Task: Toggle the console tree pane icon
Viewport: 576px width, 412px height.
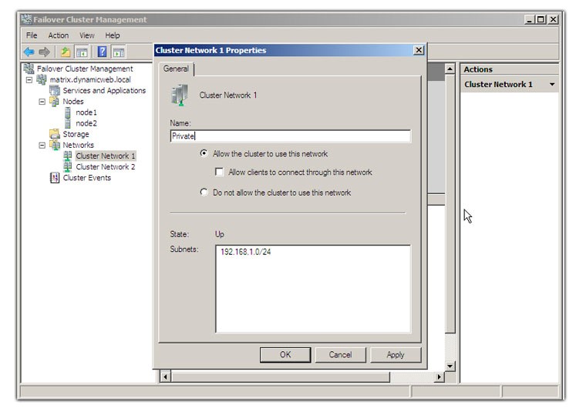Action: [82, 52]
